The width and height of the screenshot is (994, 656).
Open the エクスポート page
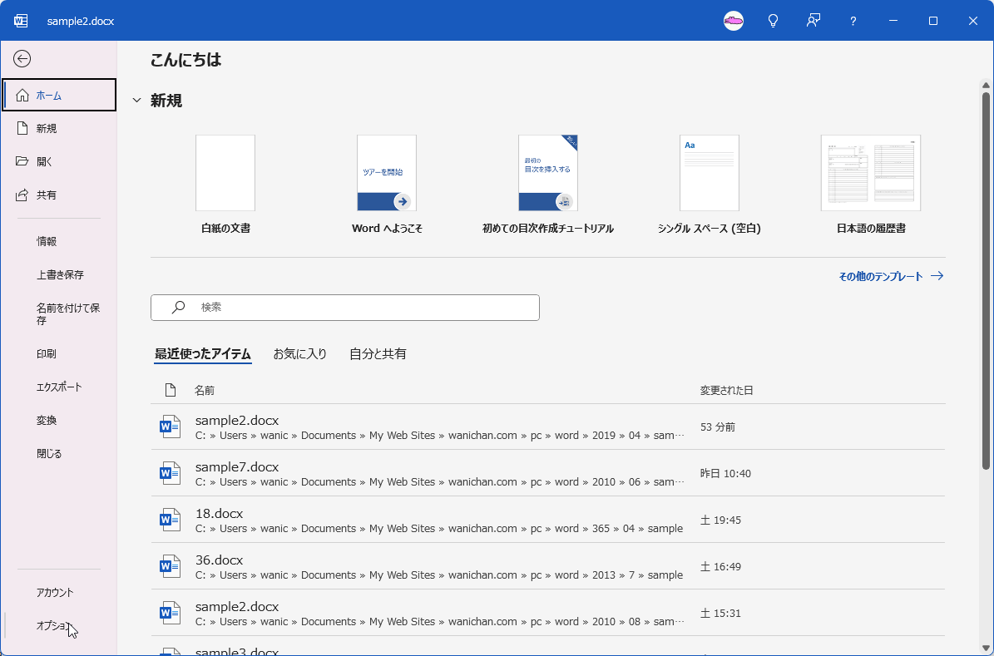pos(59,387)
